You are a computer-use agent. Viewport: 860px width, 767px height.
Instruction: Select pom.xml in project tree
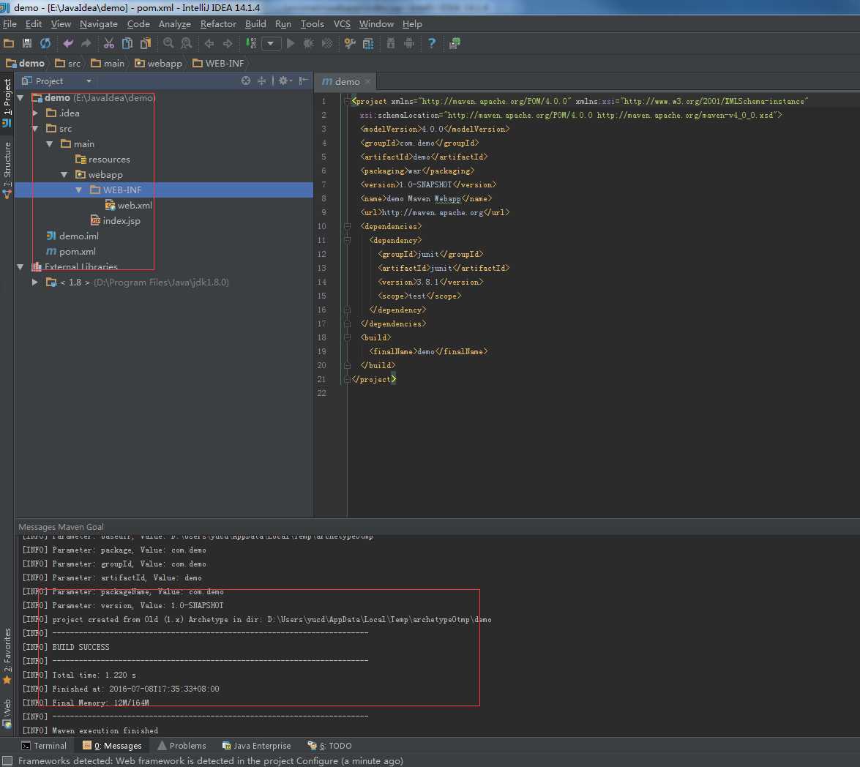point(71,251)
